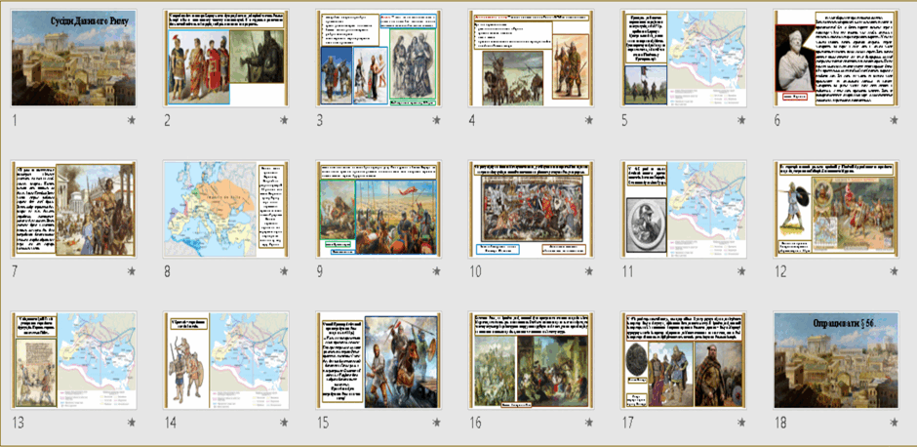Click the animation star icon under slide 9
This screenshot has height=447, width=917.
436,271
